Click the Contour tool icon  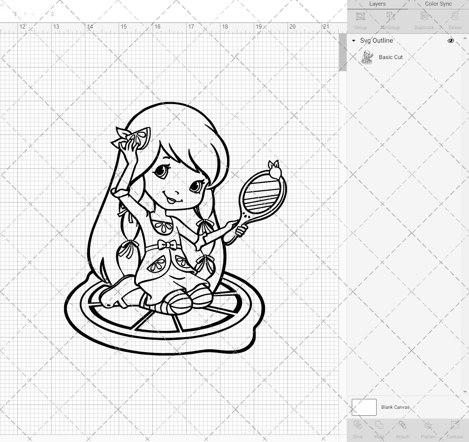tap(454, 426)
